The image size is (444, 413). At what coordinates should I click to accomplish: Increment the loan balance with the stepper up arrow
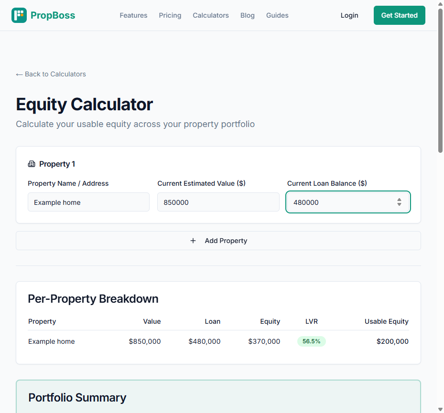(399, 200)
